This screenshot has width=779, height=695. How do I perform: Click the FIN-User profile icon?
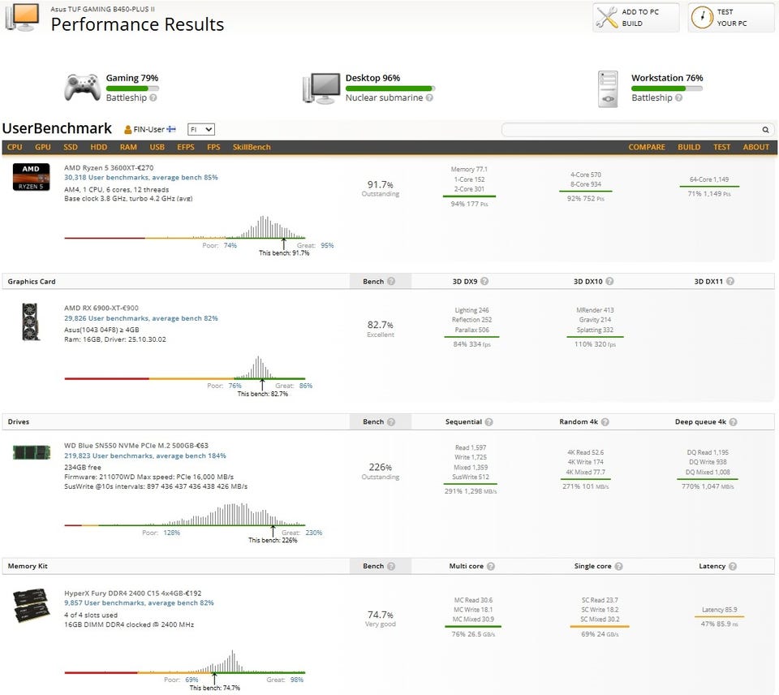tap(127, 130)
